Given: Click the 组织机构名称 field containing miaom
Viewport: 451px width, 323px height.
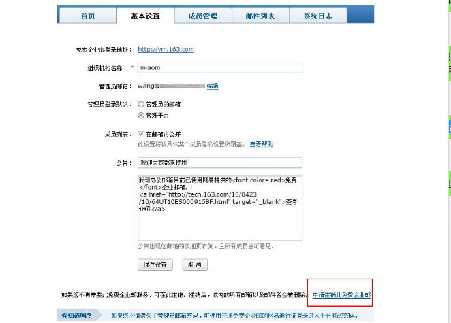Looking at the screenshot, I should 219,68.
